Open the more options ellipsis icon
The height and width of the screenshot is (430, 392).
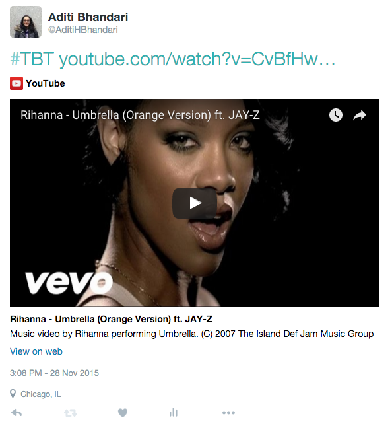(228, 413)
